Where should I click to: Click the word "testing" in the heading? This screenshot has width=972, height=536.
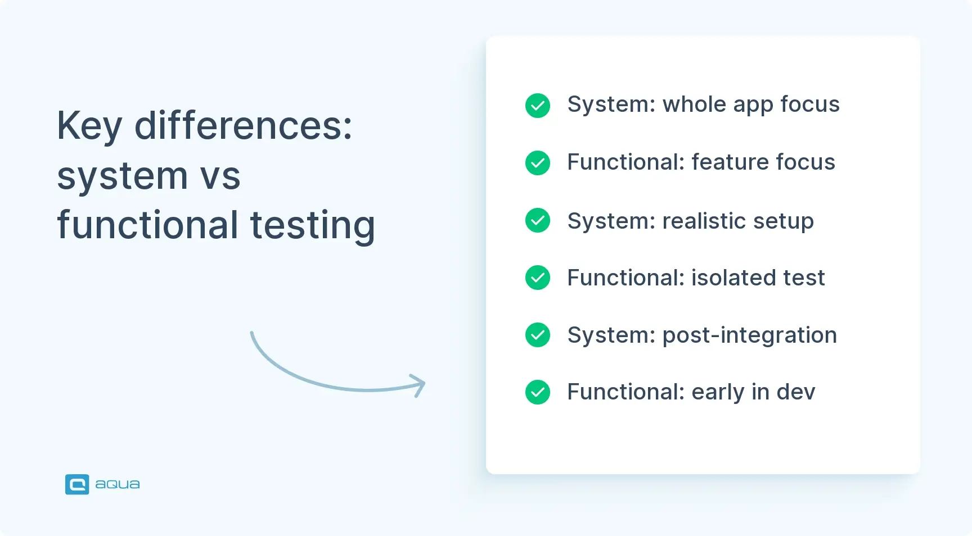click(x=312, y=226)
